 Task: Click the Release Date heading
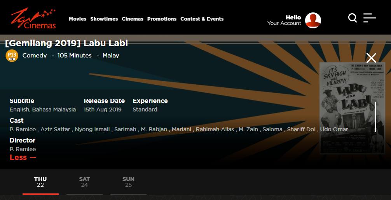[x=104, y=101]
